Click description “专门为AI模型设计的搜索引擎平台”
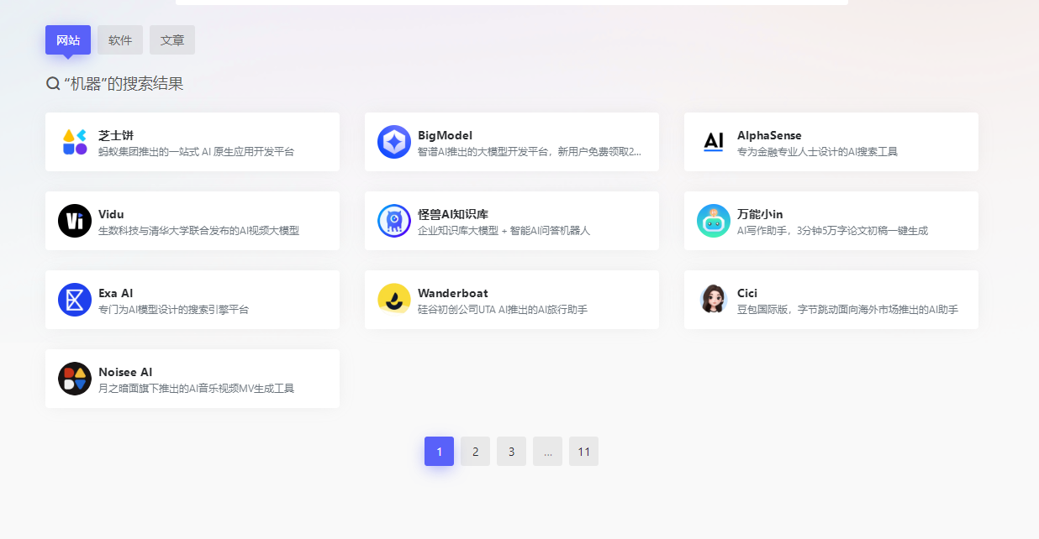The height and width of the screenshot is (539, 1039). point(173,310)
